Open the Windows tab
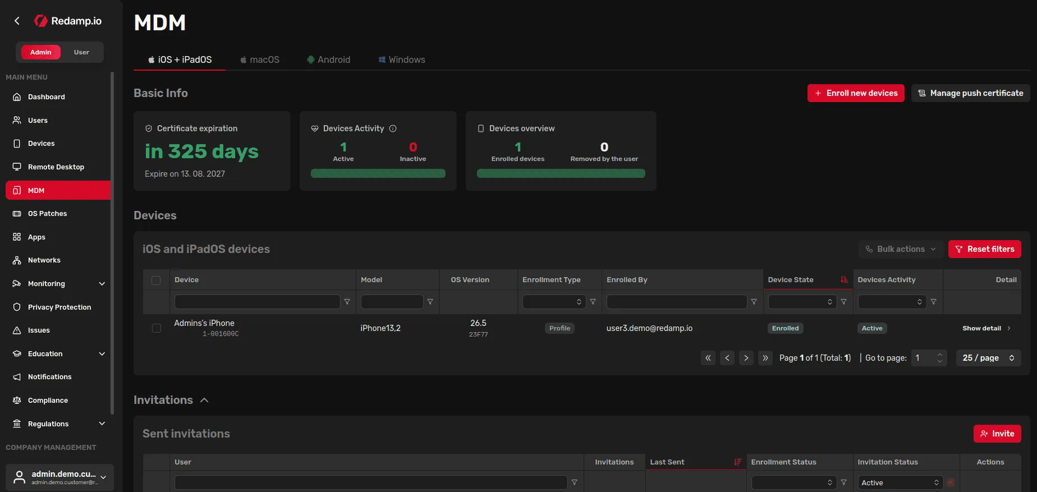 (x=402, y=59)
